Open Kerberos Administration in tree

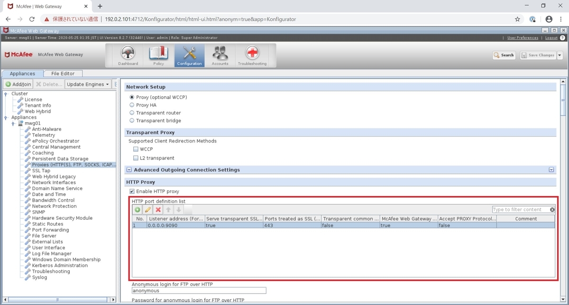click(60, 266)
